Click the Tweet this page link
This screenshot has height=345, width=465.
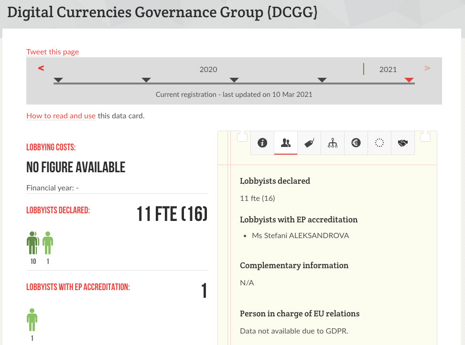pos(53,52)
